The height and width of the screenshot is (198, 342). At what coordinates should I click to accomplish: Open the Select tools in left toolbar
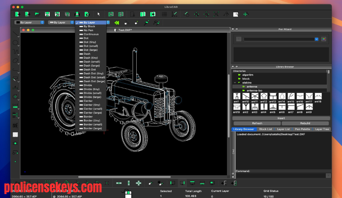[15, 79]
